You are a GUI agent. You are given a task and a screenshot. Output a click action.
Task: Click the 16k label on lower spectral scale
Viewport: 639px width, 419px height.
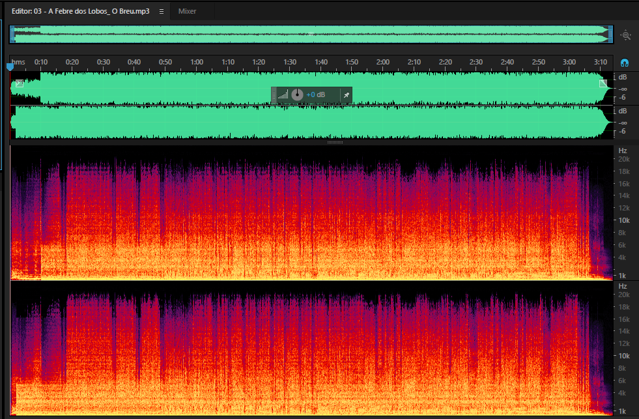pyautogui.click(x=624, y=319)
